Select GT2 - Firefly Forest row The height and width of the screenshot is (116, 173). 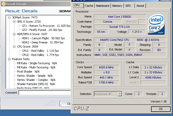tap(42, 30)
